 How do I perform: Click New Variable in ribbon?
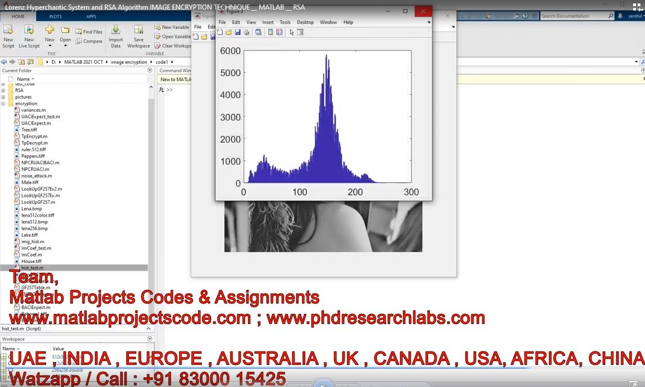click(172, 27)
